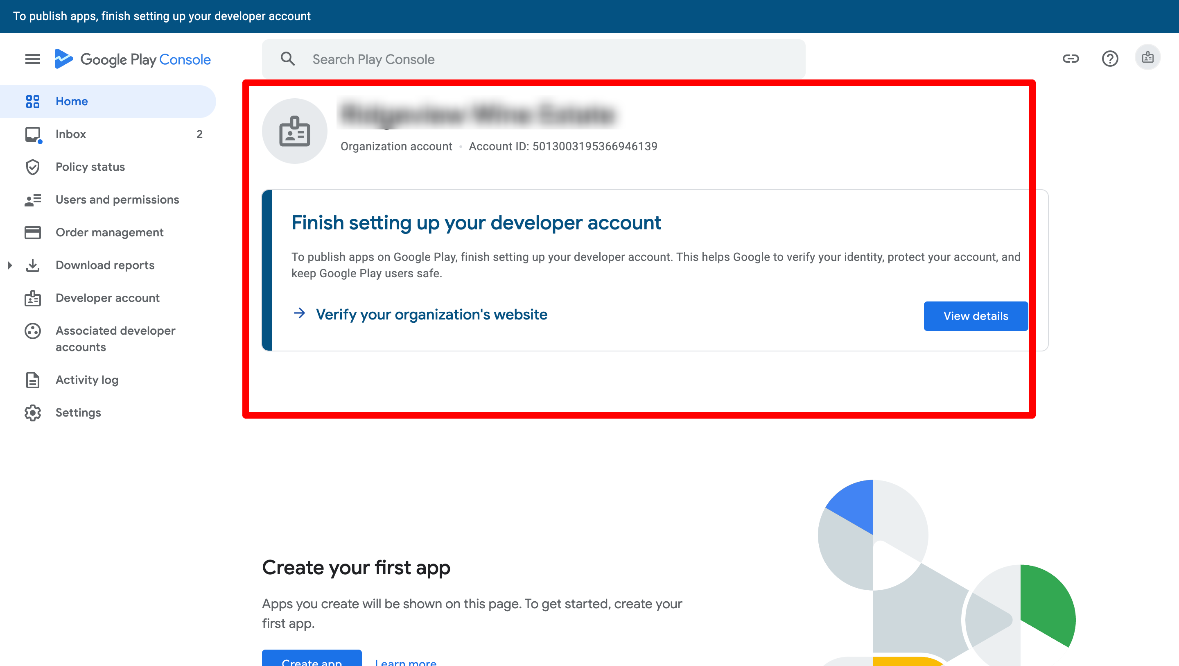Click the copy link icon

pyautogui.click(x=1071, y=59)
